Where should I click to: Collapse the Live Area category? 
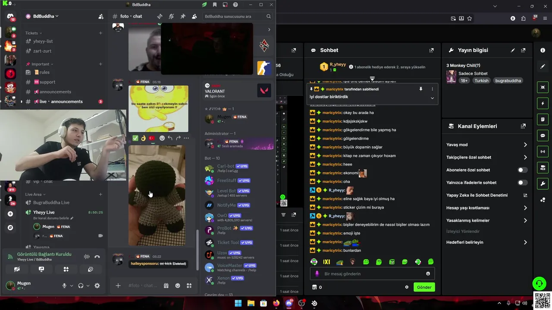point(35,195)
